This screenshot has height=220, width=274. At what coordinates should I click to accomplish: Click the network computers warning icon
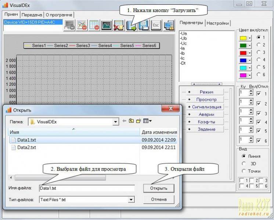pos(169,25)
